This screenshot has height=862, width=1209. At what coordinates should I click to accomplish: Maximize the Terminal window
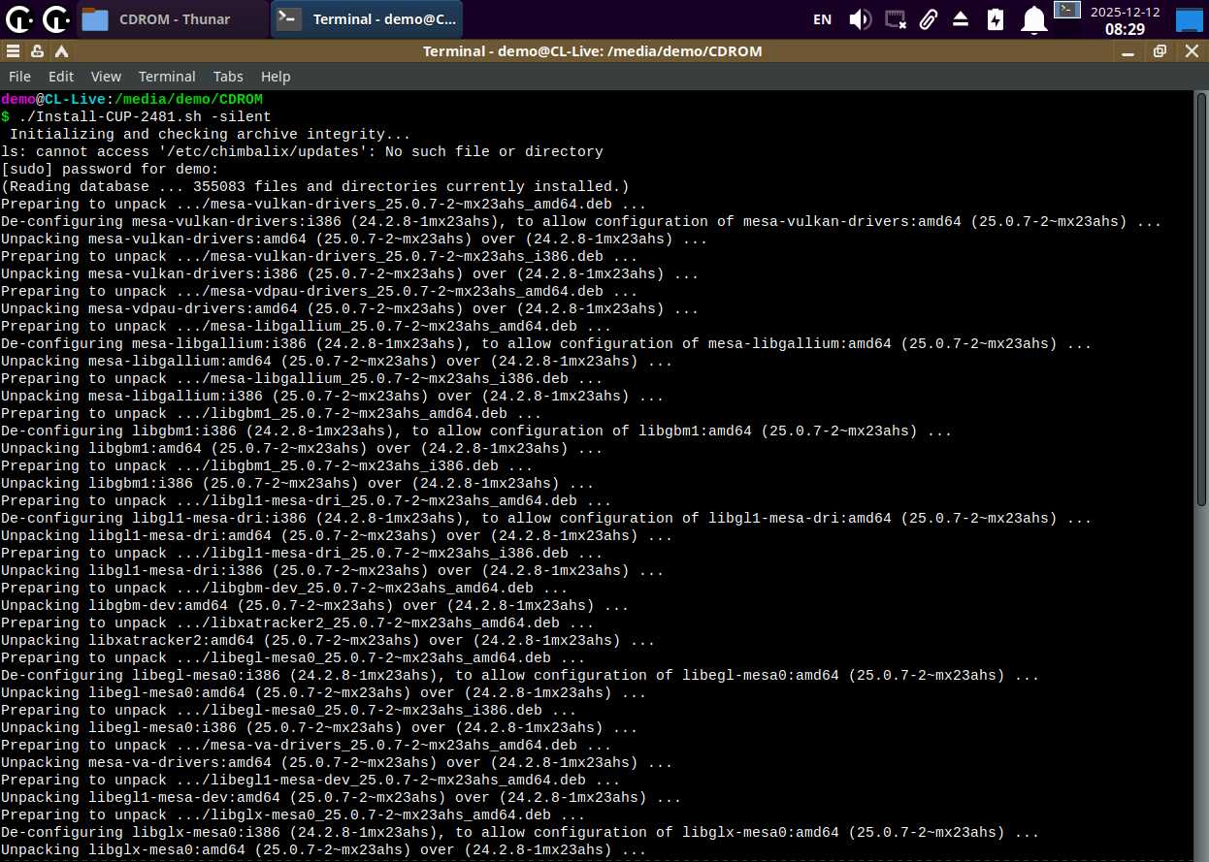1160,51
